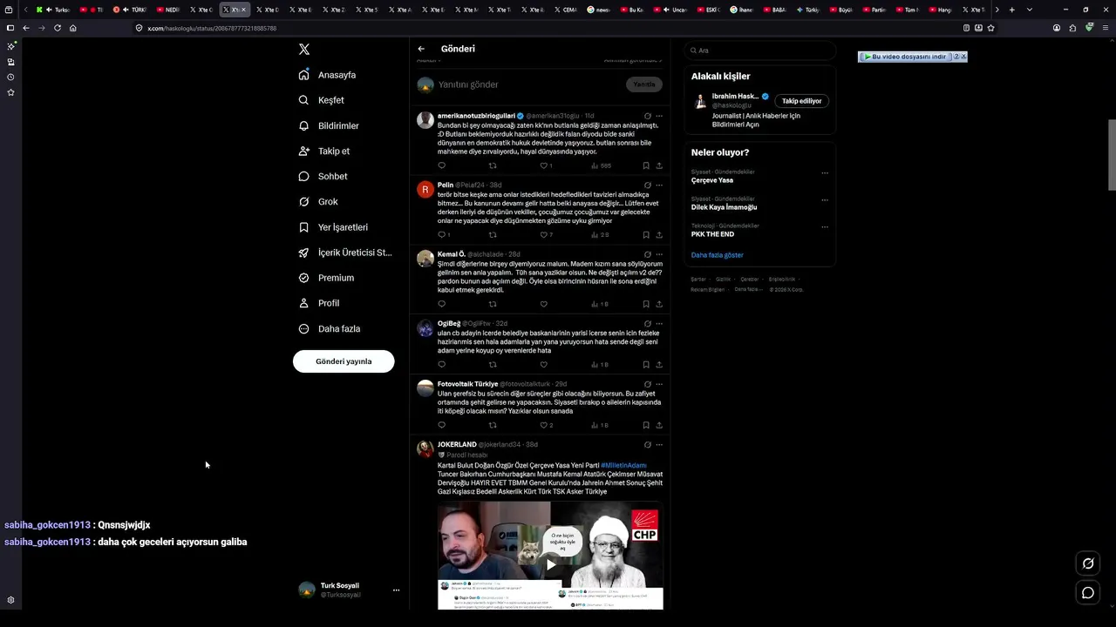
Task: Open more options on Fotovoltaik Türkiye's post
Action: click(659, 384)
